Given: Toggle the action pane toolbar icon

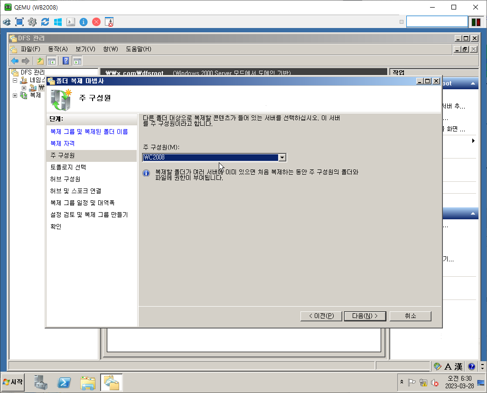Looking at the screenshot, I should tap(77, 61).
